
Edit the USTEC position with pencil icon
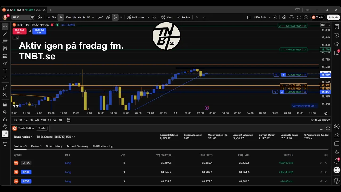click(321, 163)
